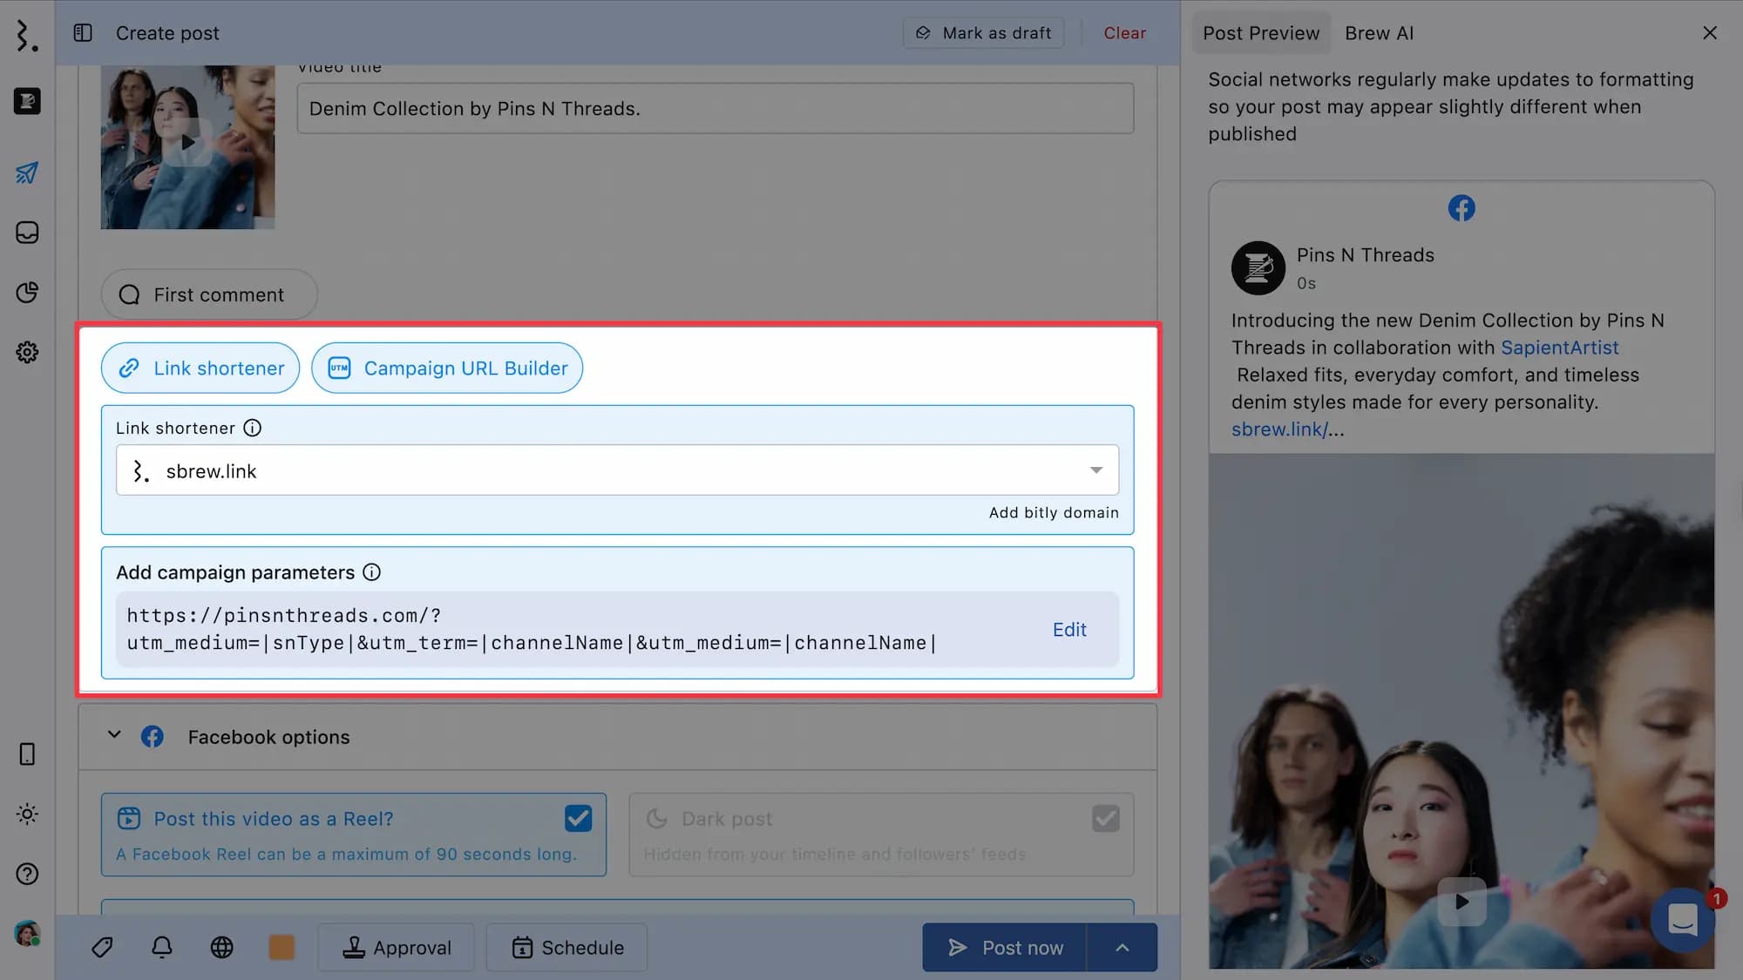
Task: Toggle the sidebar panel layout icon
Action: [83, 33]
